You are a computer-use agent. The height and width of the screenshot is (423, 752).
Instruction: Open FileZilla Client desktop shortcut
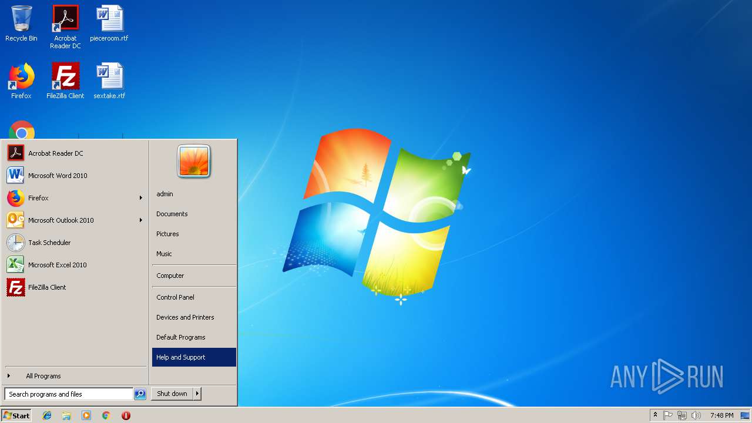65,81
